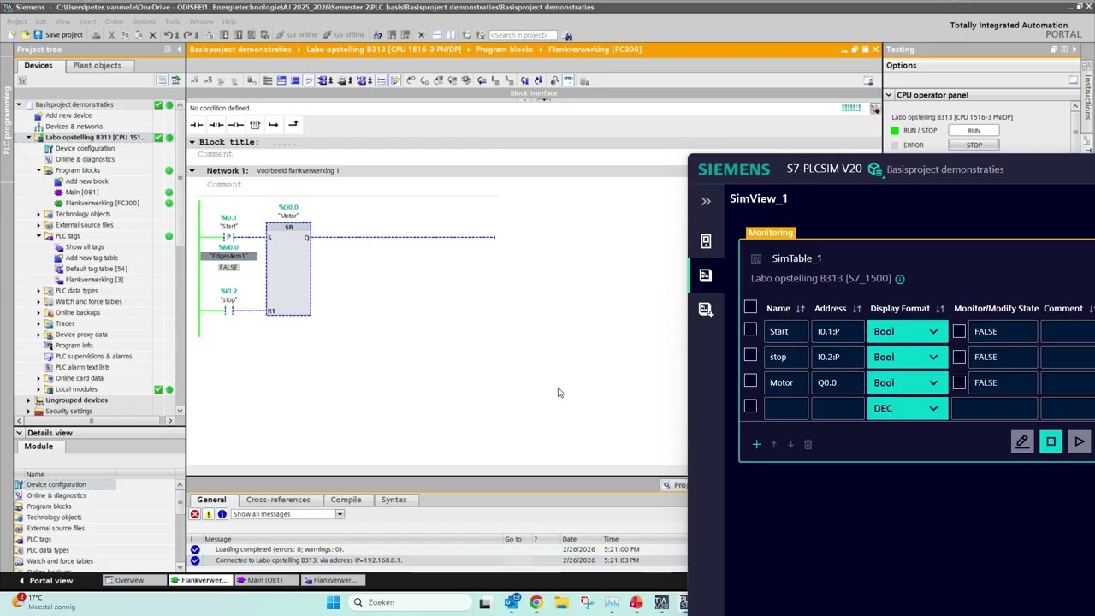
Task: Open Google Chrome from the taskbar
Action: click(536, 602)
